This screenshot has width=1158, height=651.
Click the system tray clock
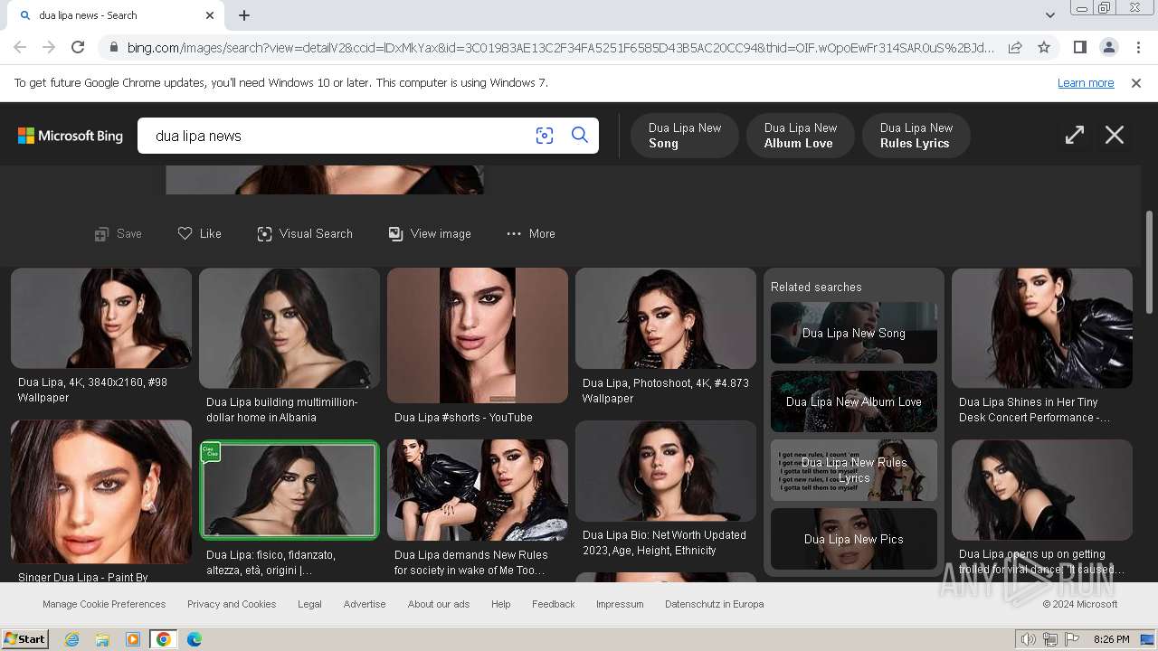tap(1111, 639)
